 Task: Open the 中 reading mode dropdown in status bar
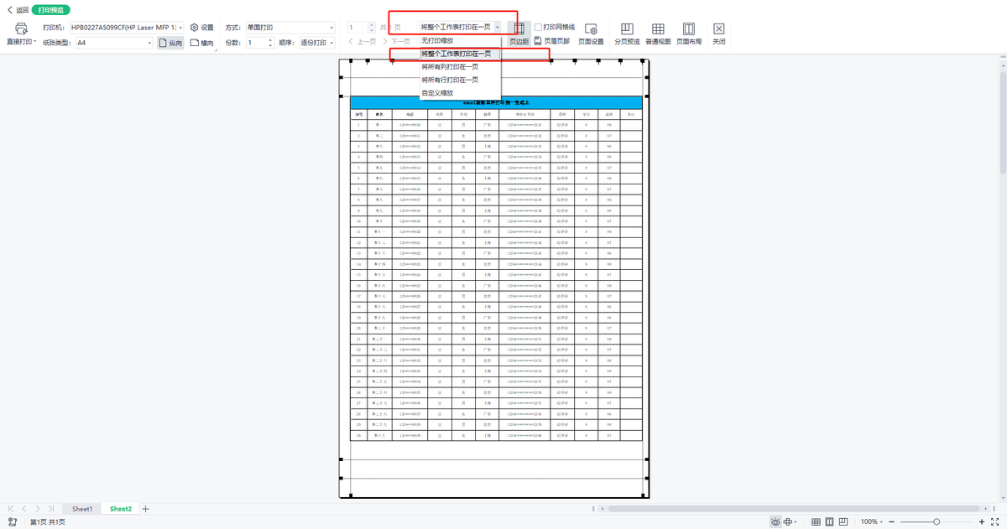(790, 521)
